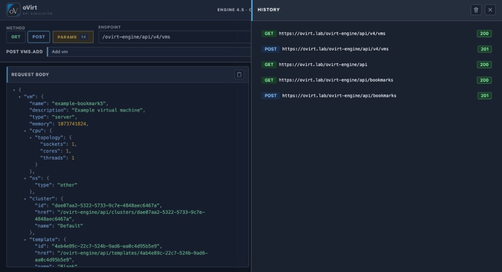Collapse the "cluster" node
The height and width of the screenshot is (272, 502).
(x=25, y=199)
